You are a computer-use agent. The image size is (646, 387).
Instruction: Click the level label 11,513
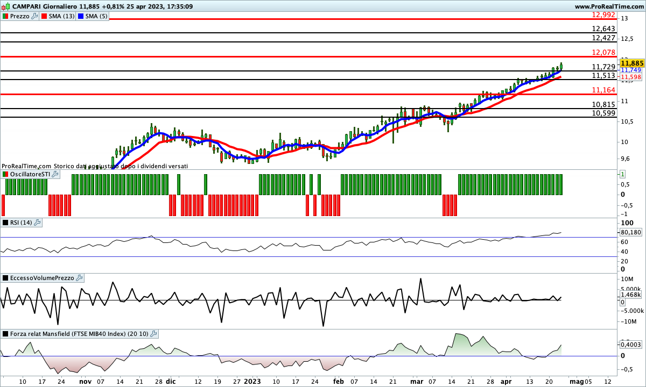point(603,76)
